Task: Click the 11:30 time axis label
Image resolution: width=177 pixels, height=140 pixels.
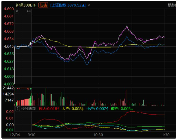Action: (165, 135)
